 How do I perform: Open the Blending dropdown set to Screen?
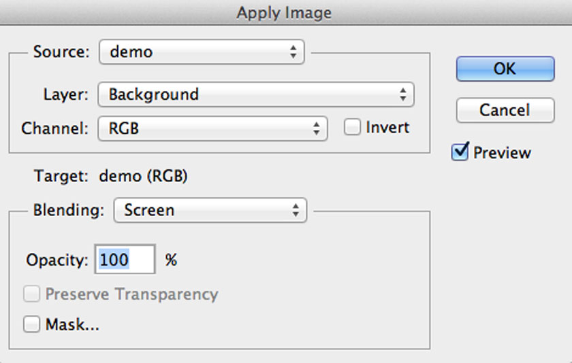[x=210, y=210]
